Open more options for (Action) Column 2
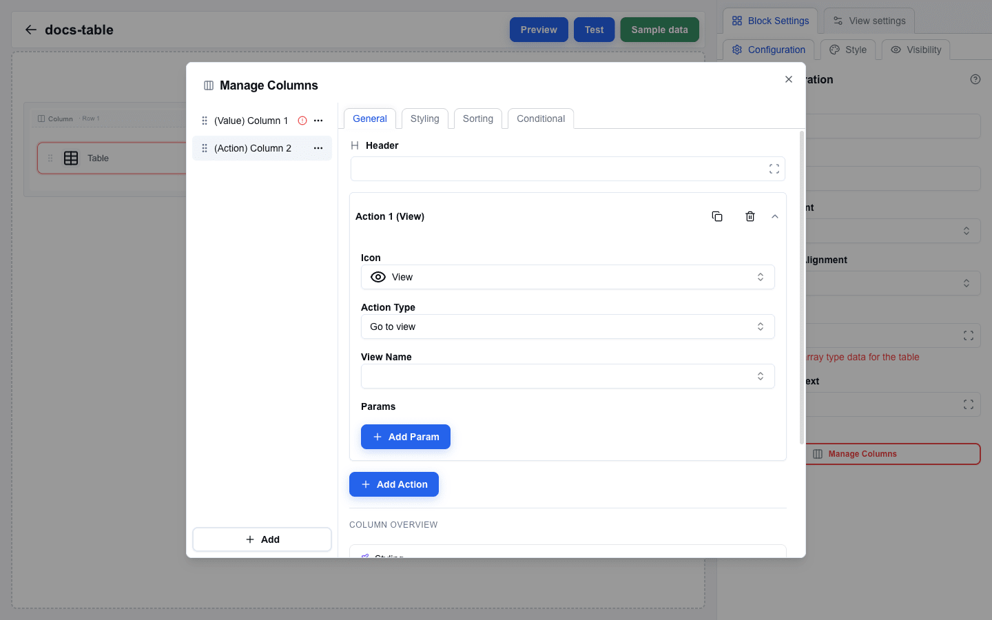 coord(318,148)
